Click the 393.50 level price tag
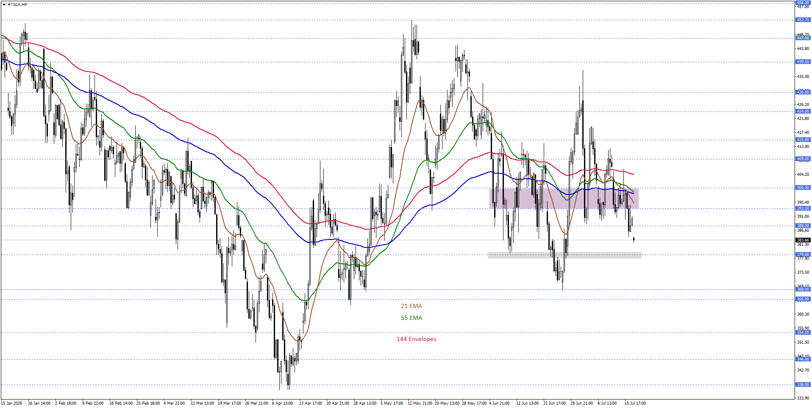 (803, 208)
